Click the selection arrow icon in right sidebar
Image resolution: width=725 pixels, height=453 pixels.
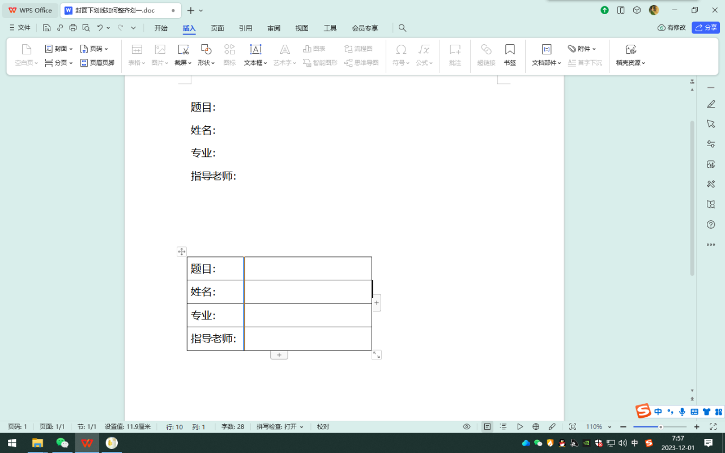click(x=711, y=124)
